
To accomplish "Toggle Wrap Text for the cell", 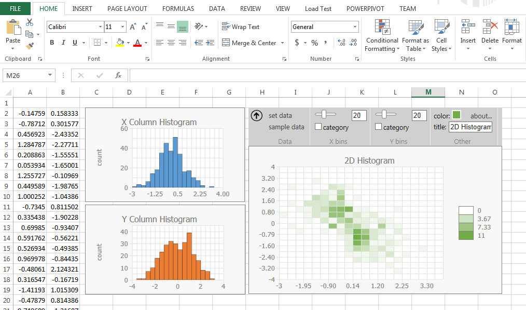I will (240, 27).
